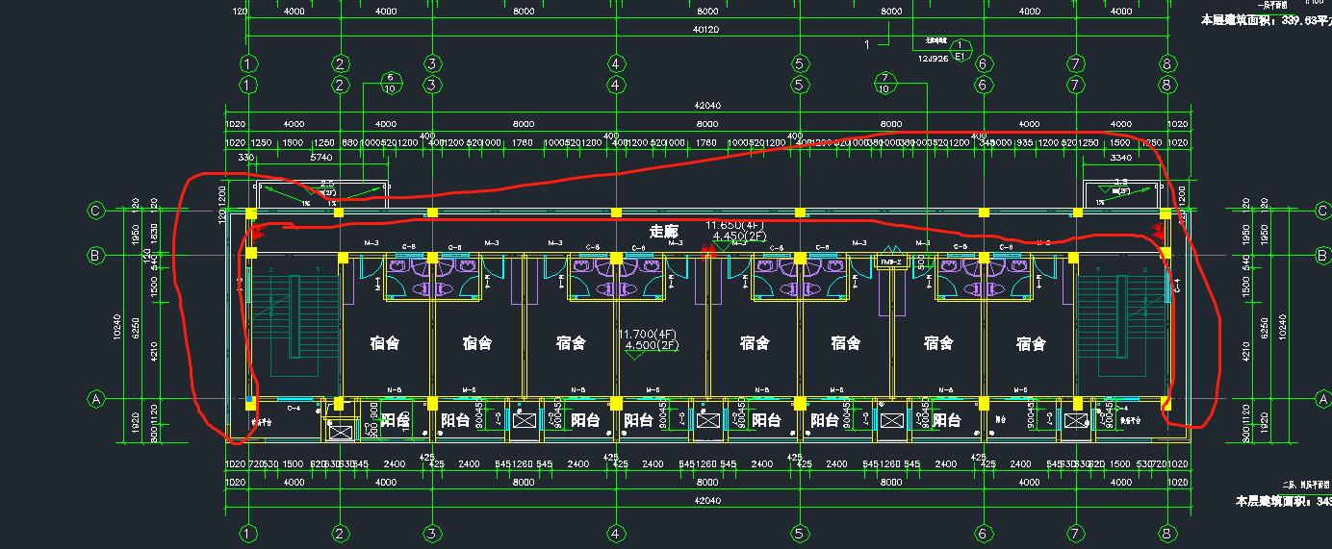Select the FM甲-2 fire door label
This screenshot has width=1332, height=549.
(x=891, y=261)
